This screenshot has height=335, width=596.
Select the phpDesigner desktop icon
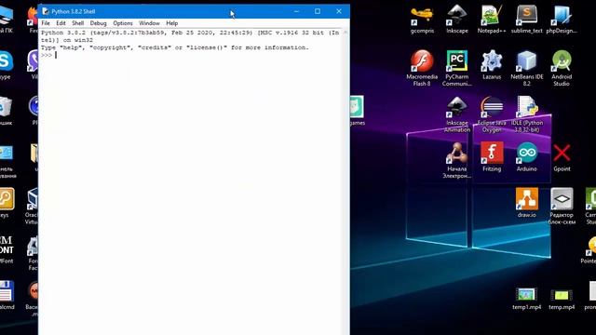[x=562, y=20]
